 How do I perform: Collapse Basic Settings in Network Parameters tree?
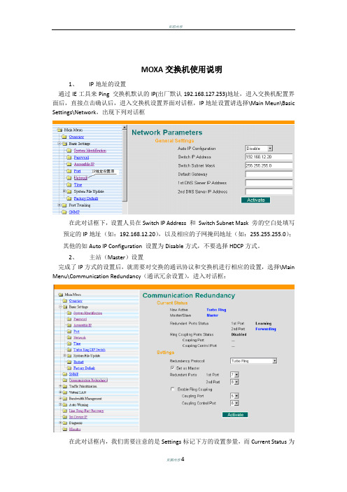tap(59, 144)
